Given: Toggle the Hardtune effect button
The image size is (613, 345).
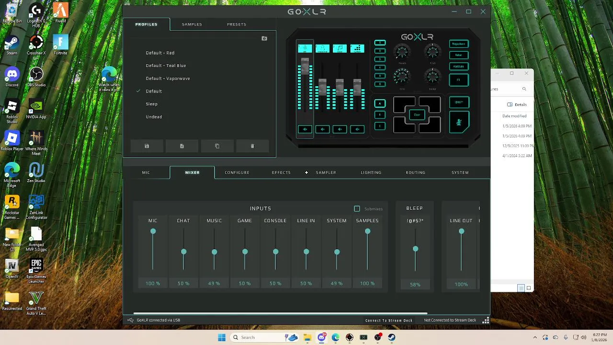Looking at the screenshot, I should point(459,67).
